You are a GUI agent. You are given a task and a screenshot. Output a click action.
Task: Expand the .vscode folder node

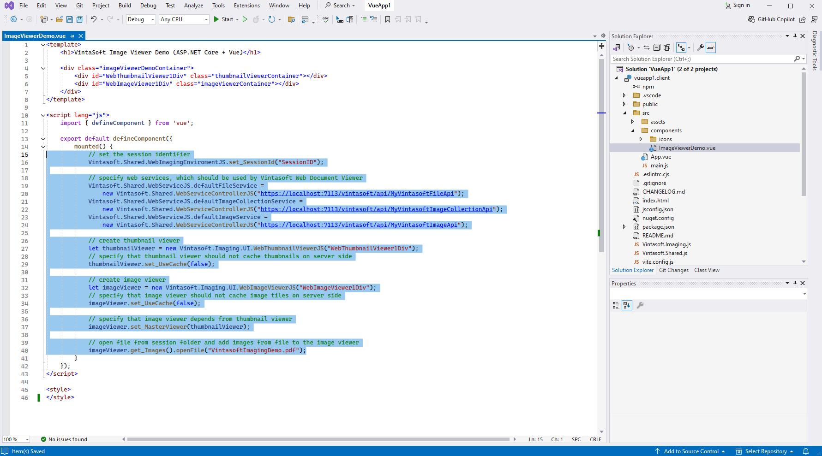click(x=624, y=95)
